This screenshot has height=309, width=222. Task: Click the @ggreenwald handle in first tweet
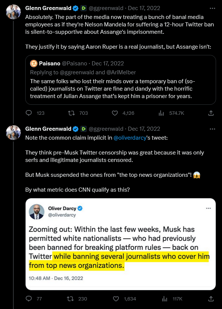pyautogui.click(x=106, y=8)
